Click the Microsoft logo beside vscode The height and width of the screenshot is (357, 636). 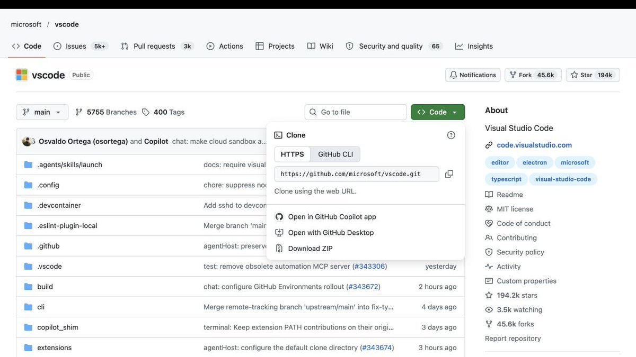(22, 75)
